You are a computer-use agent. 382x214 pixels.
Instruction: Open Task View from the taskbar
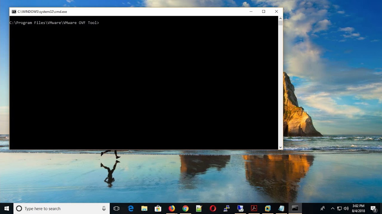116,208
